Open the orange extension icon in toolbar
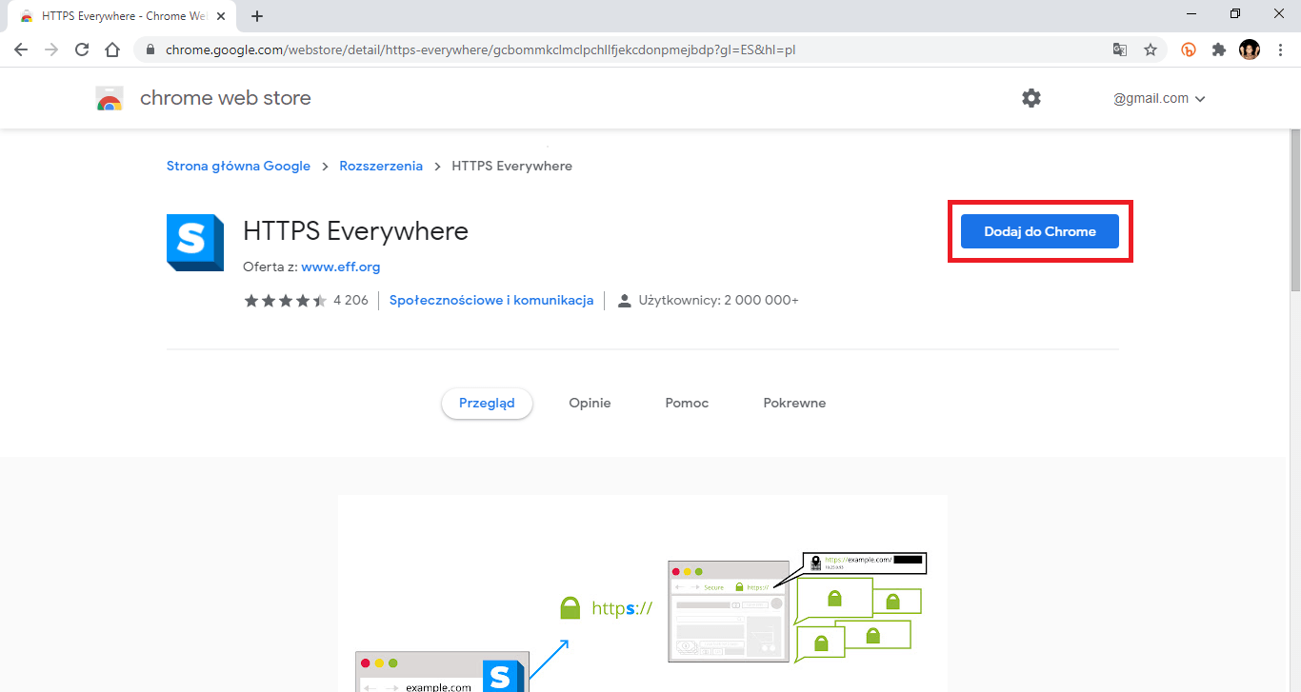The height and width of the screenshot is (692, 1301). 1189,49
